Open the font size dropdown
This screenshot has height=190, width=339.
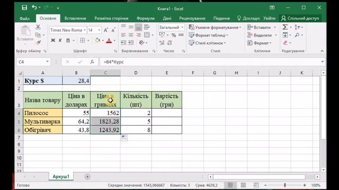pyautogui.click(x=99, y=30)
